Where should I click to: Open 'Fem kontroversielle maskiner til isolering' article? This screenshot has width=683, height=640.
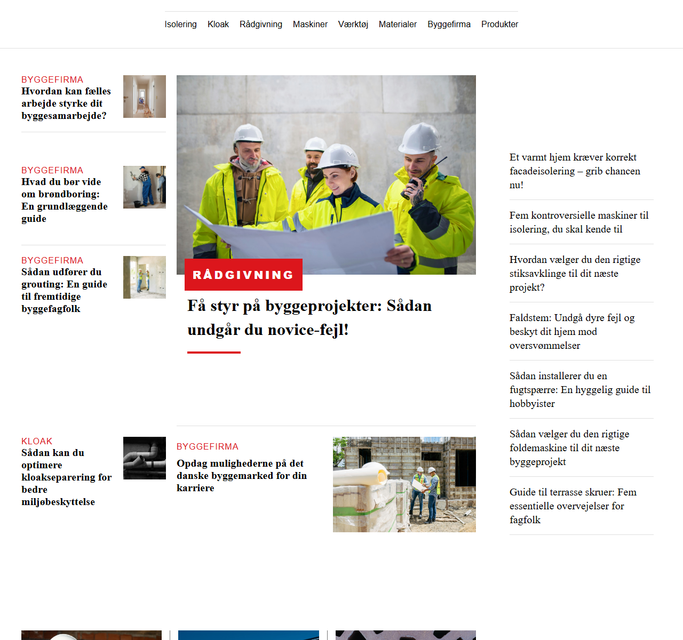click(579, 222)
